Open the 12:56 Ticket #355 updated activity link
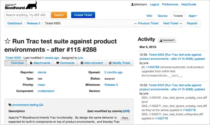 tap(172, 57)
